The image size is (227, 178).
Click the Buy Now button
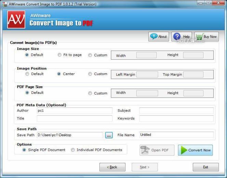point(206,37)
